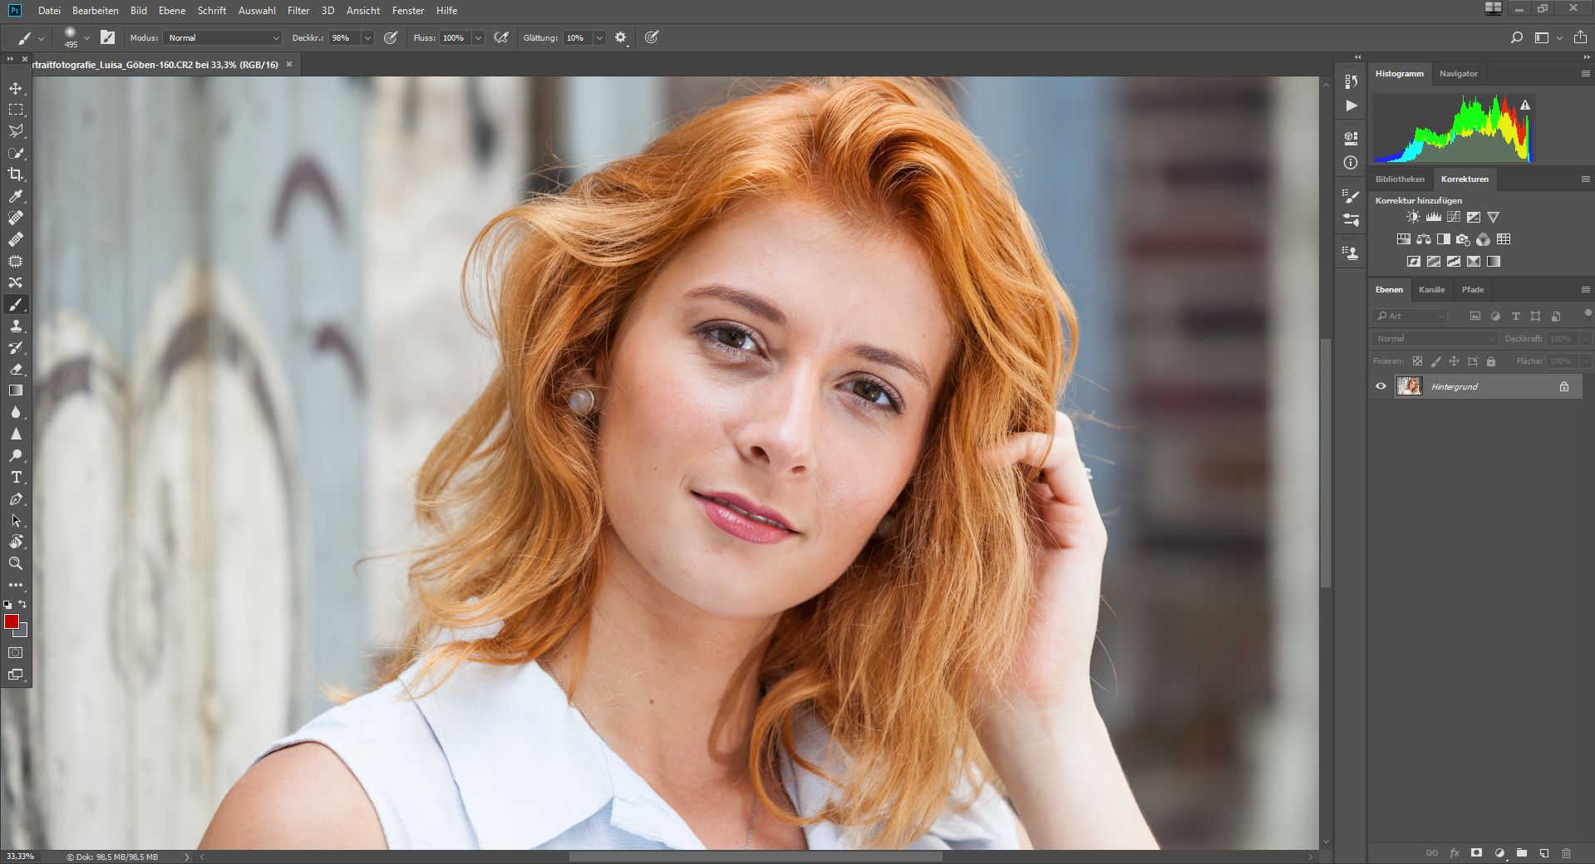
Task: Hide the Hintergrund layer with eye icon
Action: click(1381, 386)
